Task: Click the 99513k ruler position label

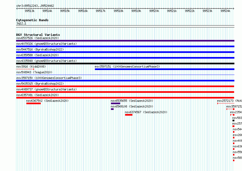Action: [x=30, y=11]
